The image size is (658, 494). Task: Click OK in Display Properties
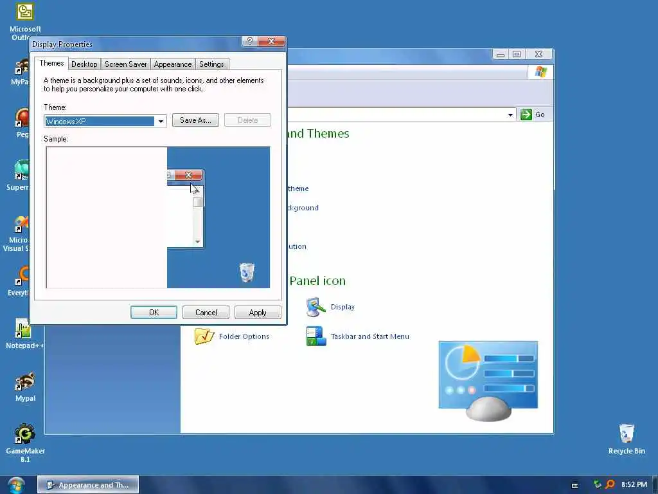(x=154, y=313)
